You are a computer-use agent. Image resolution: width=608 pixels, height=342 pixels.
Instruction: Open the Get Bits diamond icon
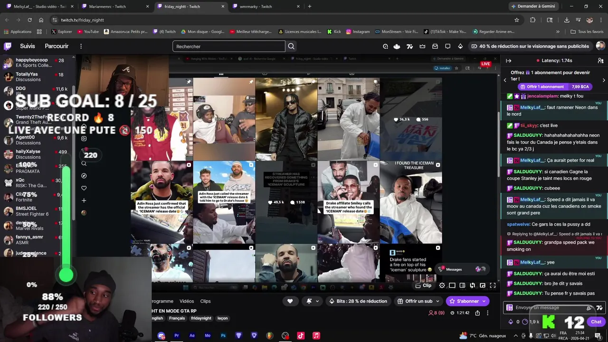click(460, 46)
